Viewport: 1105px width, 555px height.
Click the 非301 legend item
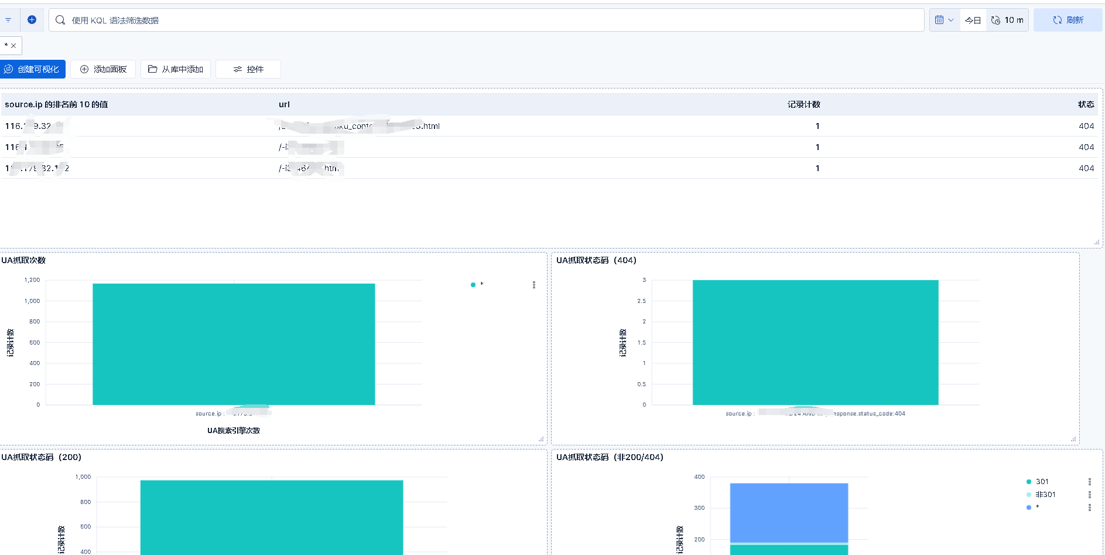coord(1045,495)
